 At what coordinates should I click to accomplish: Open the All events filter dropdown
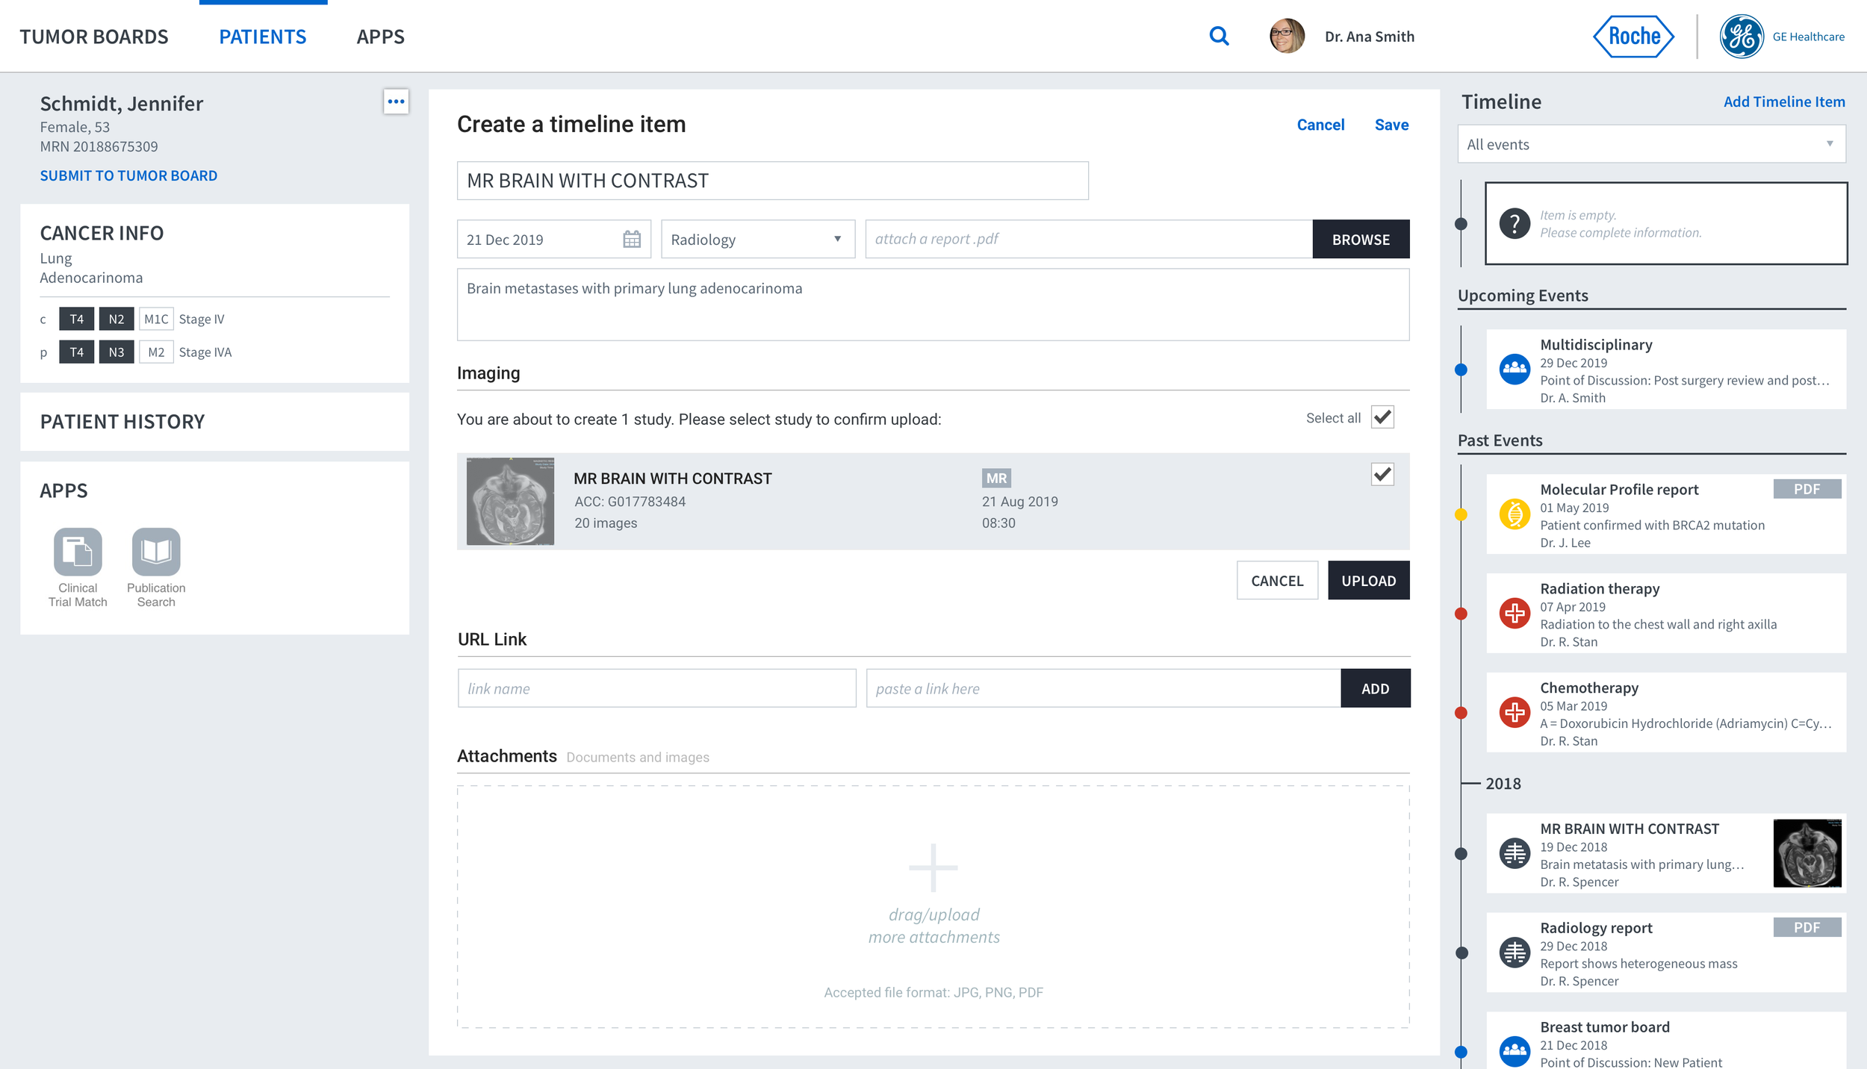[1651, 144]
